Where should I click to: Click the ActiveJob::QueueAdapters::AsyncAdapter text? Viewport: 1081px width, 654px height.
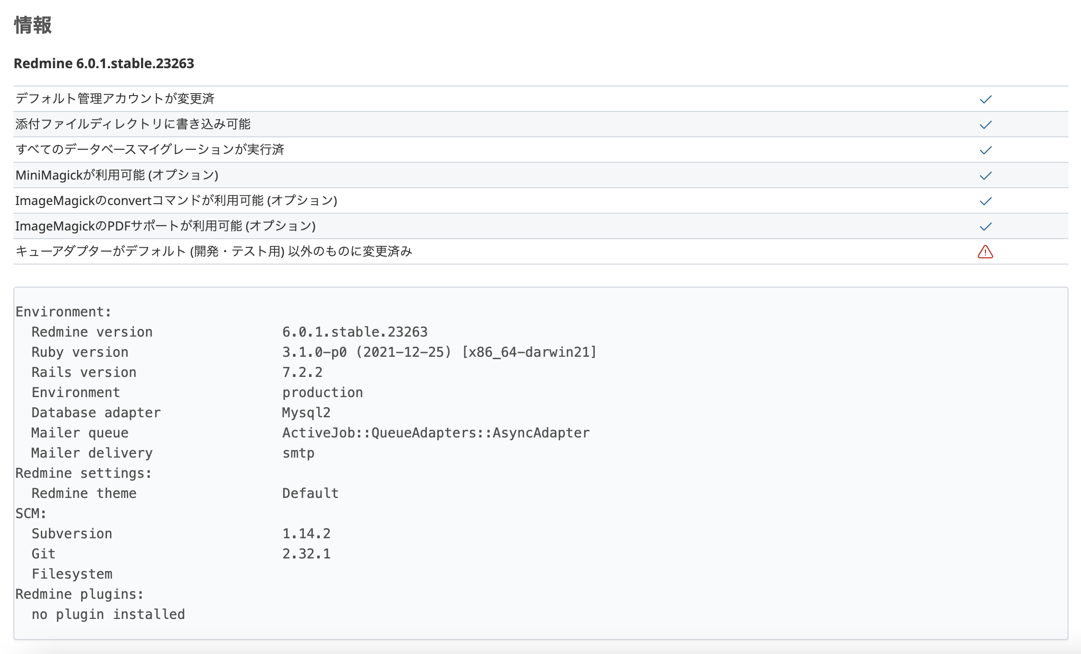tap(435, 432)
